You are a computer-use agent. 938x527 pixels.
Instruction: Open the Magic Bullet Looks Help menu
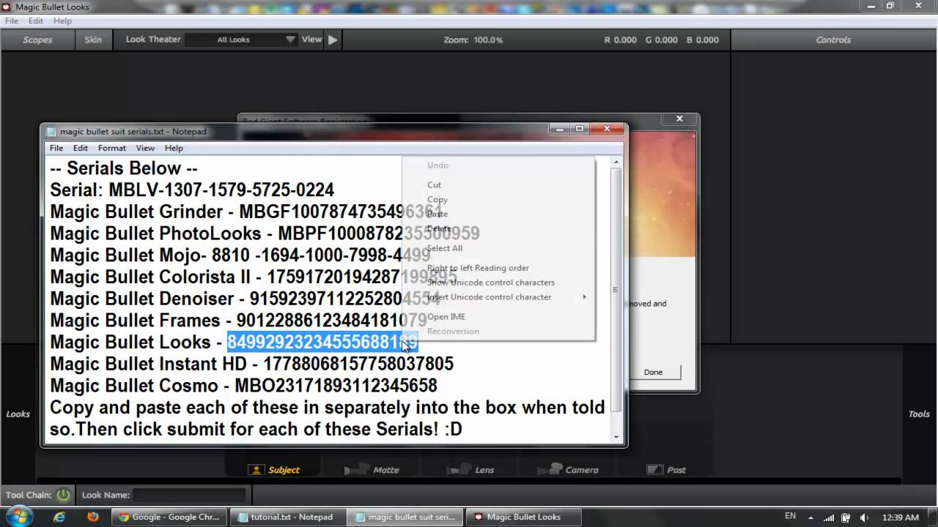[62, 20]
